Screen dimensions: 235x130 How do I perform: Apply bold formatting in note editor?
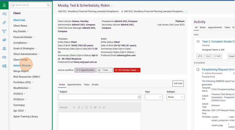click(79, 107)
